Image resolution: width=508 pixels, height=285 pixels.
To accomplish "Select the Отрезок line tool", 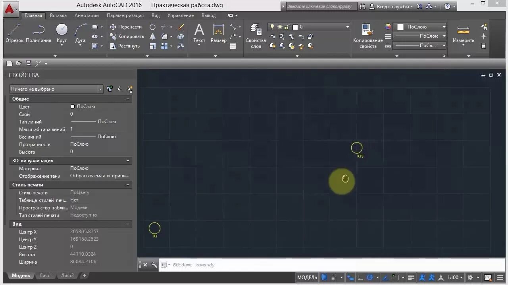I will click(14, 34).
